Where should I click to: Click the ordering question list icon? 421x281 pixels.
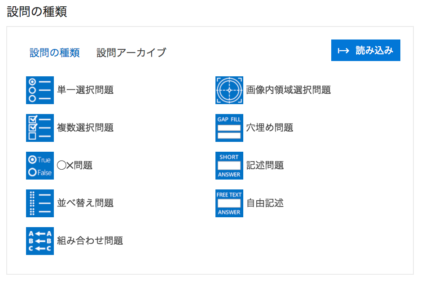pyautogui.click(x=40, y=203)
